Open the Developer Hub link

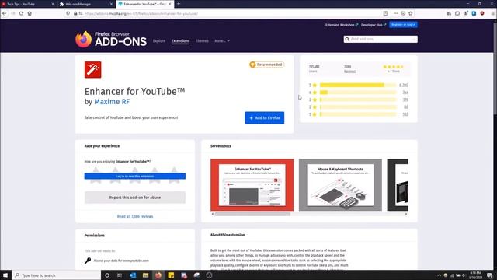374,25
